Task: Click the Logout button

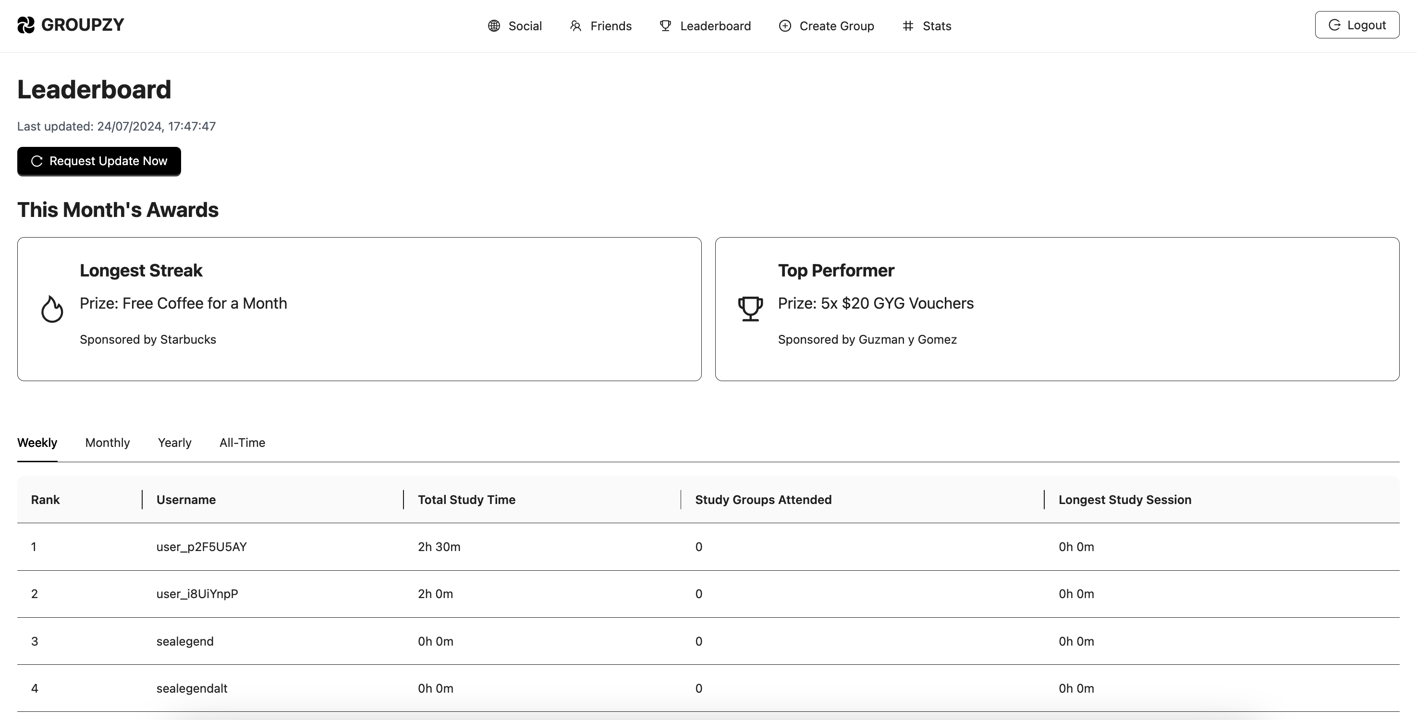Action: 1356,25
